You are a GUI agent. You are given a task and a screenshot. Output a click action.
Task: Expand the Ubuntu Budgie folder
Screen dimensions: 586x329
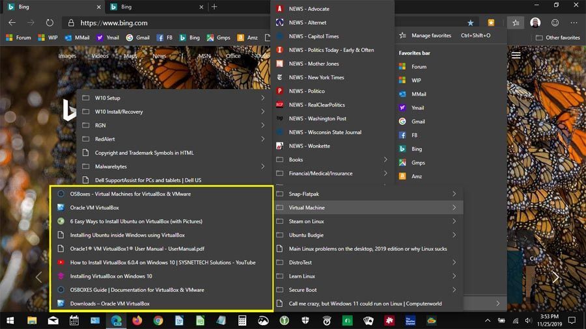(368, 235)
